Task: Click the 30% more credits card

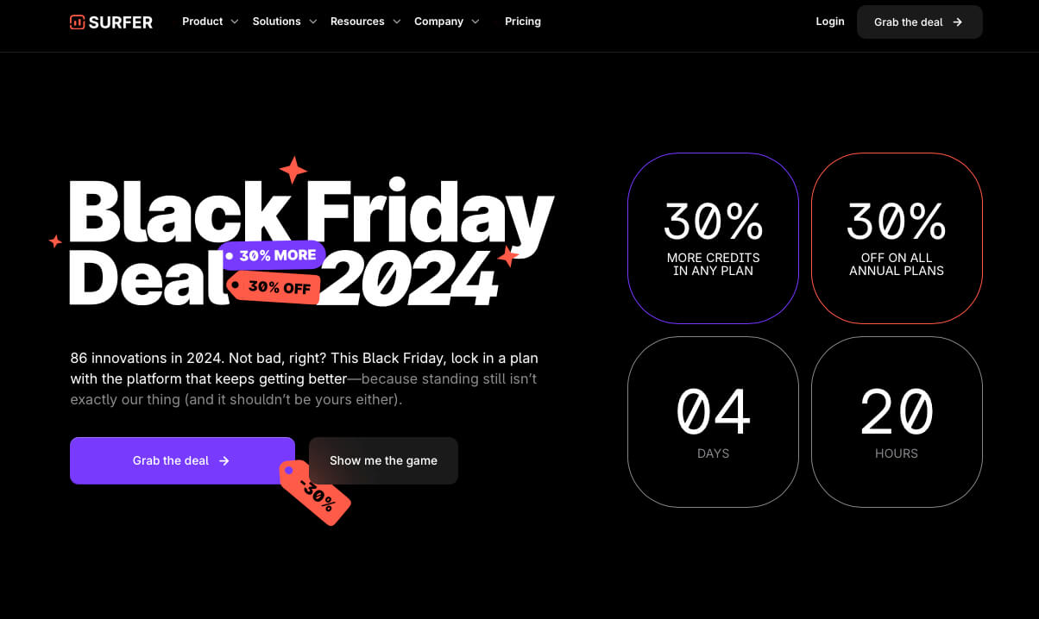Action: 713,239
